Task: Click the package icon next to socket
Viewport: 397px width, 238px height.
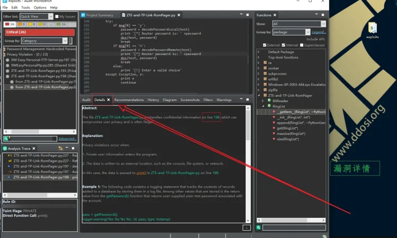Action: point(265,68)
